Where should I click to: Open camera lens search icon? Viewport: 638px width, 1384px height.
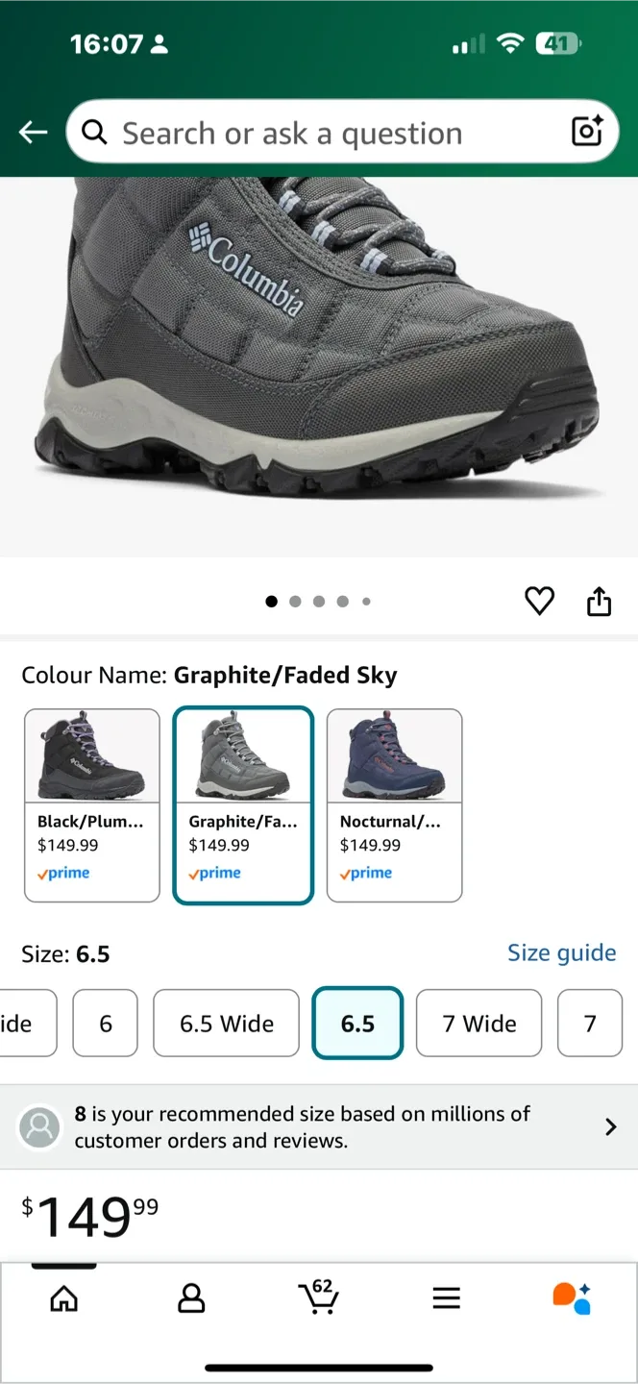586,131
